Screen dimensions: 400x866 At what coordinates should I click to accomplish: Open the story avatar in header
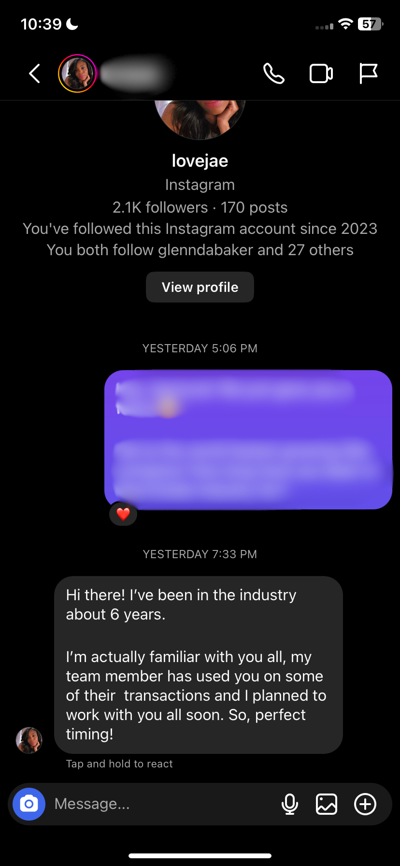click(77, 74)
